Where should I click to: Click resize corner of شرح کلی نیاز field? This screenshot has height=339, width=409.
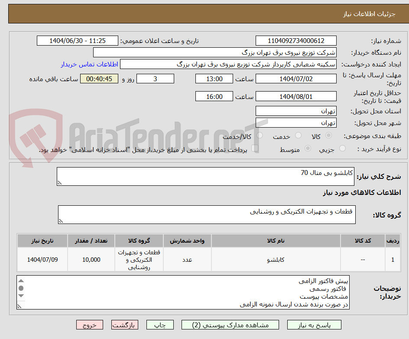click(x=59, y=182)
